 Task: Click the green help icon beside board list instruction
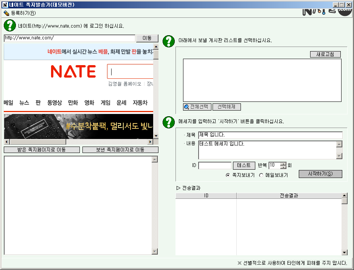click(168, 41)
